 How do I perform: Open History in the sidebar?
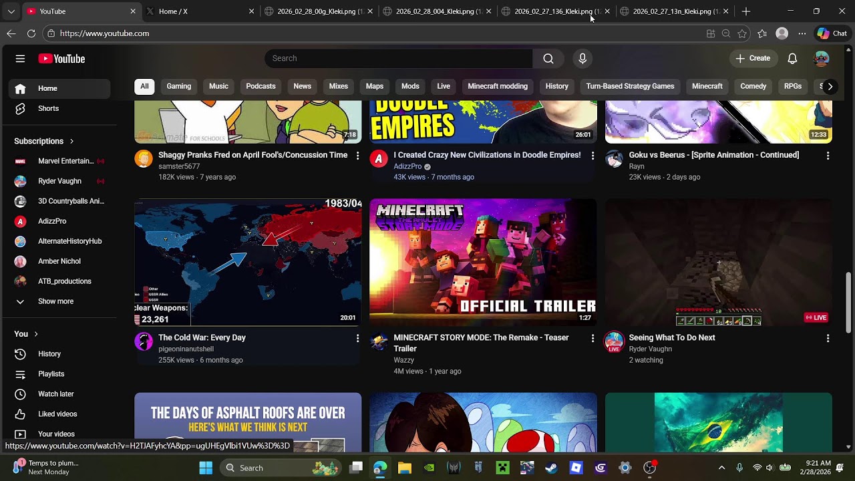coord(59,354)
